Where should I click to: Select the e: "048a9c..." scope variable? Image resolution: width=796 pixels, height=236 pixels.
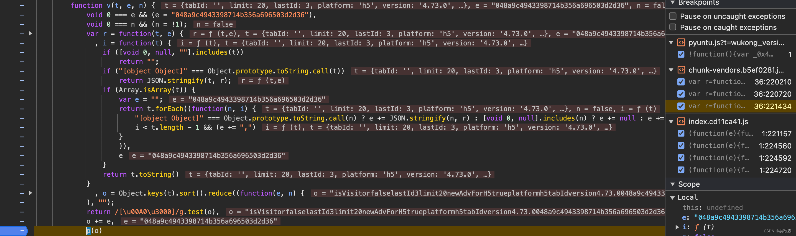click(x=739, y=217)
